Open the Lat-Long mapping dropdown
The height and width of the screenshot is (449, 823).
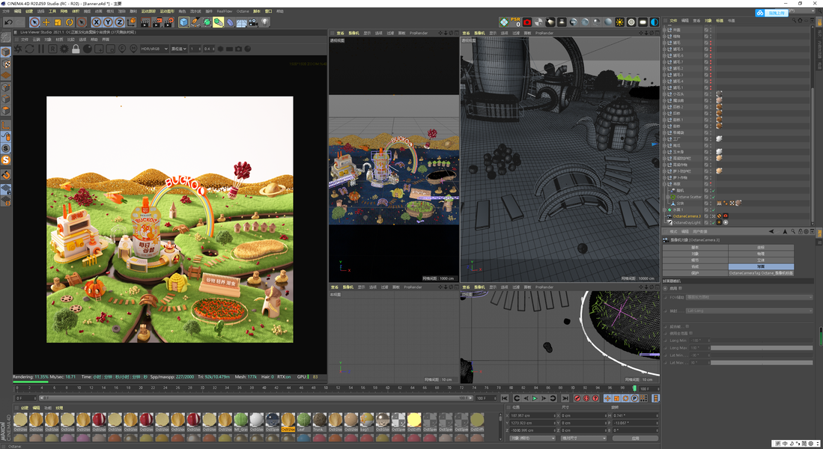(x=750, y=311)
